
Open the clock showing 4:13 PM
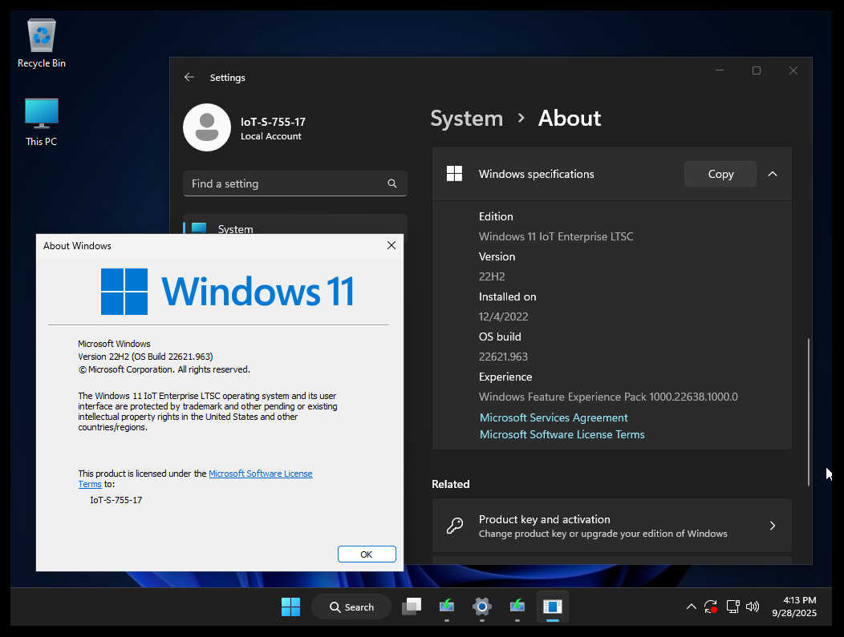tap(794, 607)
